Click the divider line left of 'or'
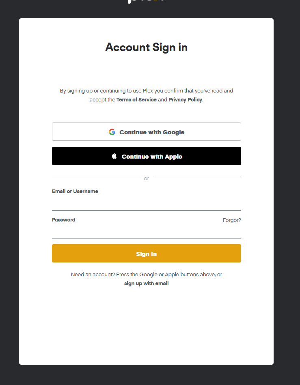This screenshot has width=300, height=385. coord(95,178)
